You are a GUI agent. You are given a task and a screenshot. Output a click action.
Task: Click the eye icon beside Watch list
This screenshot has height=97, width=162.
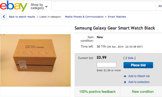(125, 76)
